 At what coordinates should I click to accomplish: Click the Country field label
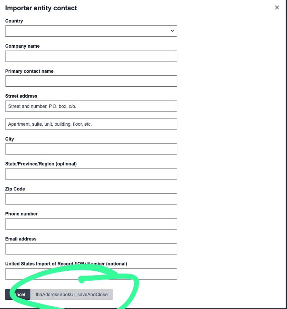tap(14, 21)
